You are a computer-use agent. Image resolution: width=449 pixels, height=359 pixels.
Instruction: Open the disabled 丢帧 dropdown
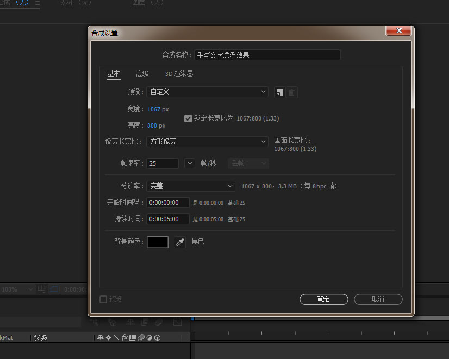(248, 163)
